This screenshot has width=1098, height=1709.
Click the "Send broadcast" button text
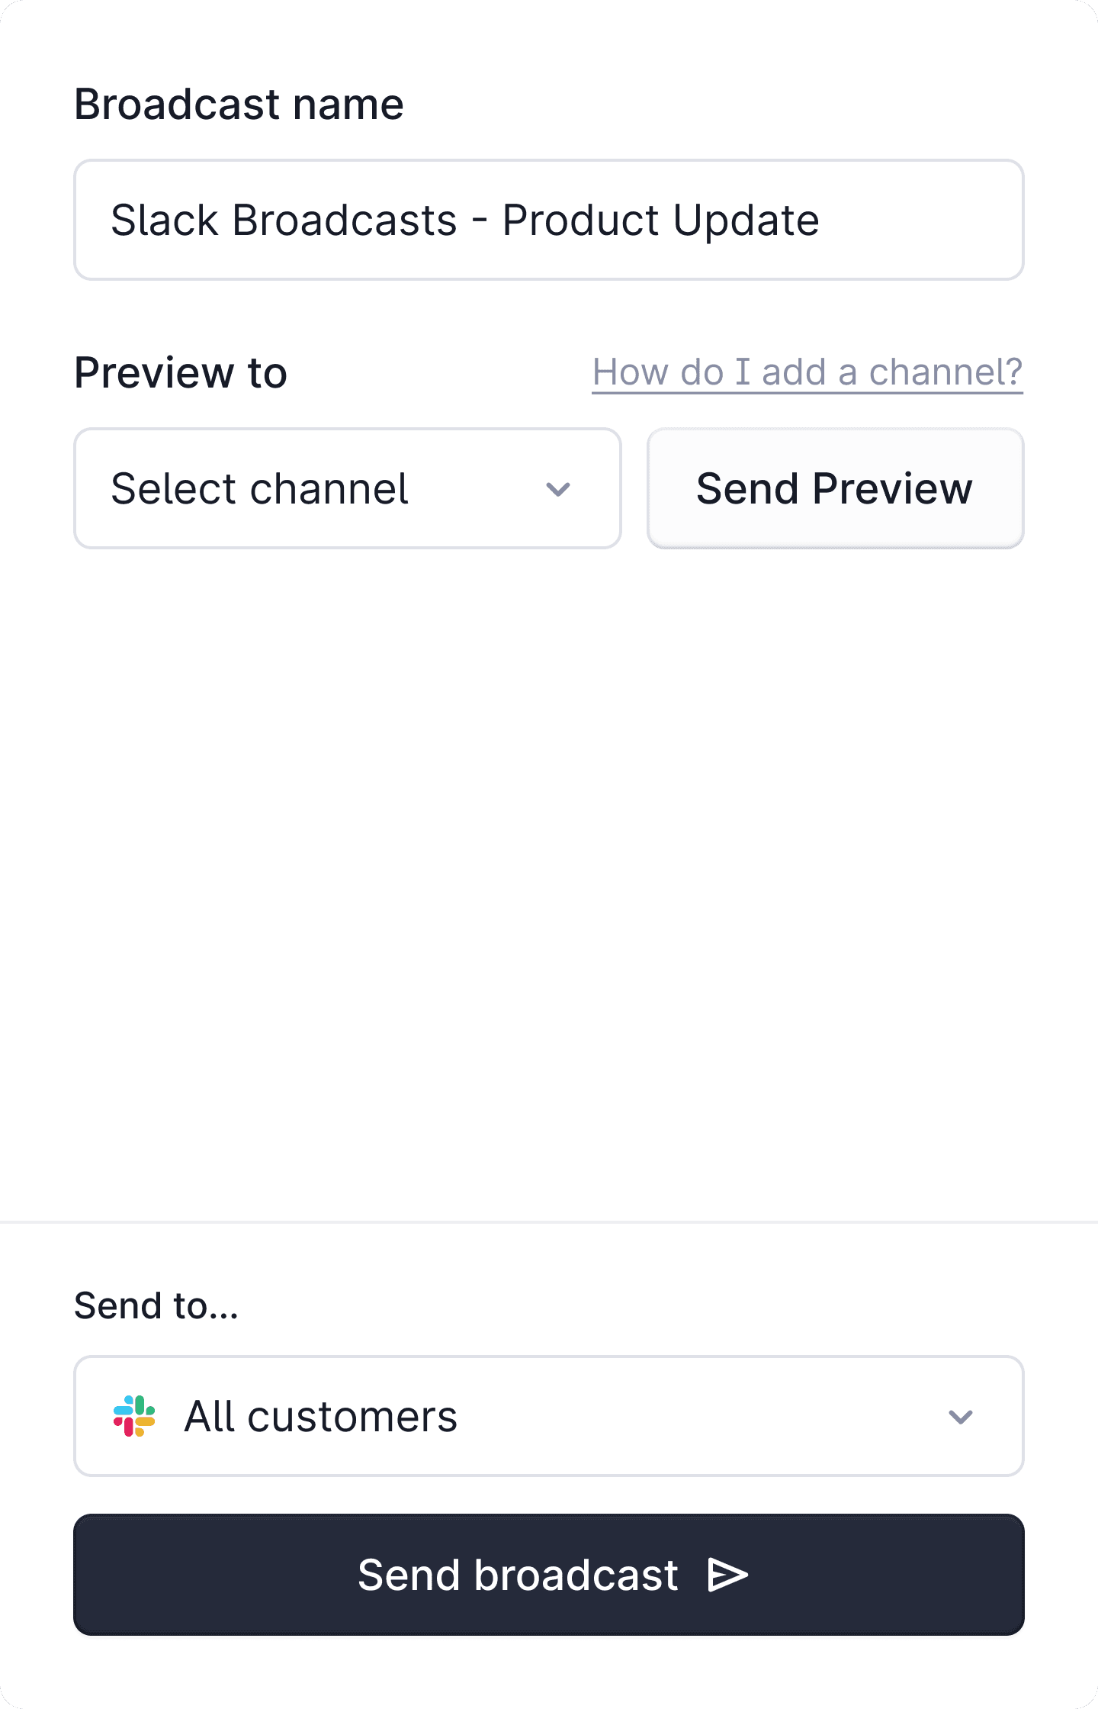tap(518, 1575)
